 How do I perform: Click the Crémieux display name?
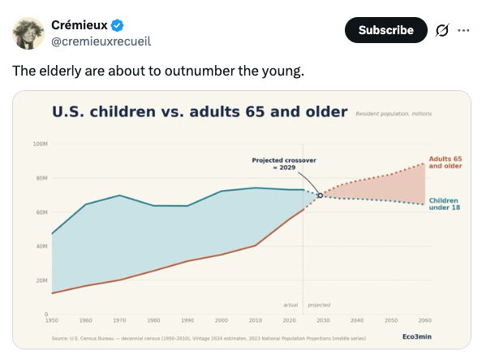coord(80,25)
